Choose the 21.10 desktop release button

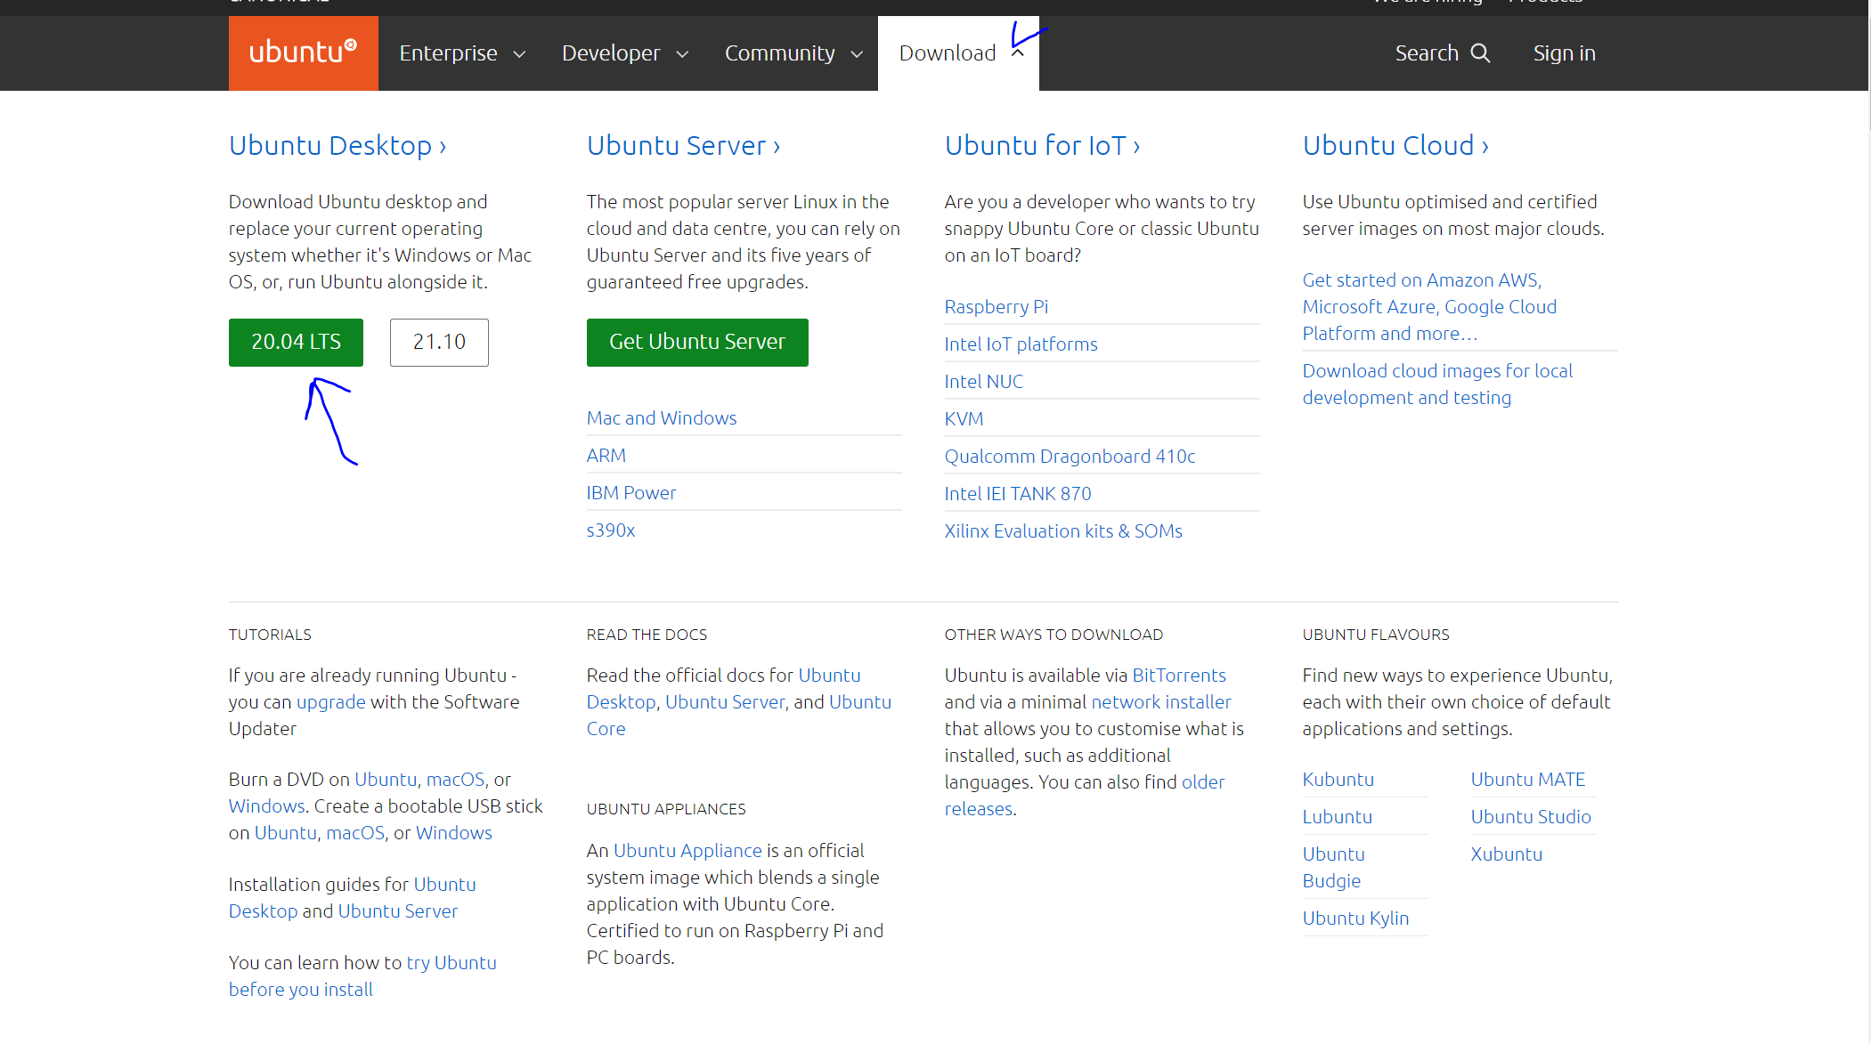pos(439,342)
